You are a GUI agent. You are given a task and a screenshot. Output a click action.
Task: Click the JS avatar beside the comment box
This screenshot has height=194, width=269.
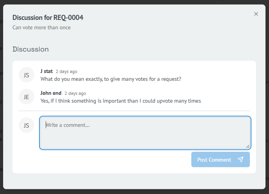click(27, 125)
